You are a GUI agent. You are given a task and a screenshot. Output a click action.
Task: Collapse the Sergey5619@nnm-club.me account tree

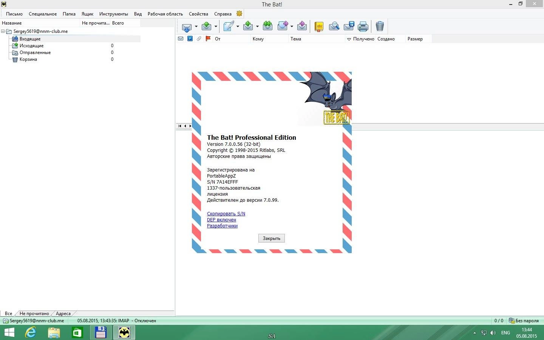(3, 31)
